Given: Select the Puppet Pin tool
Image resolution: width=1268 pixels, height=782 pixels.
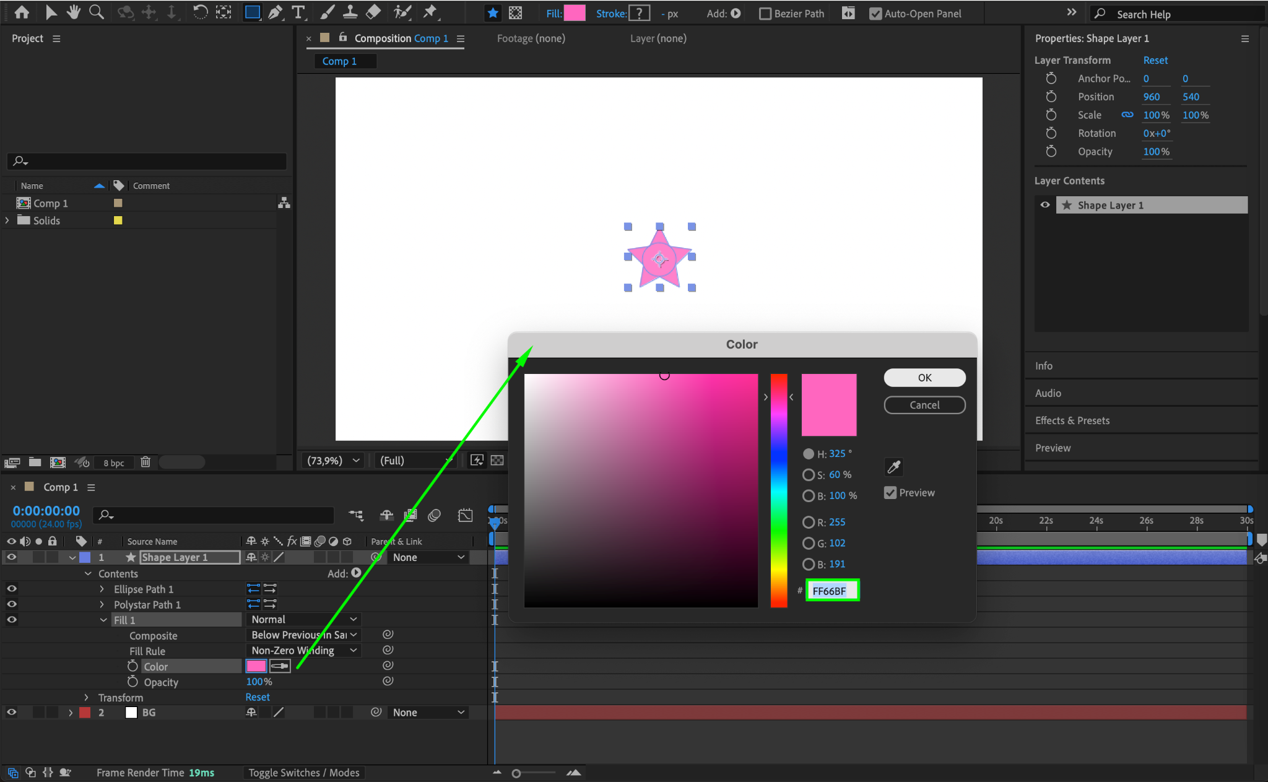Looking at the screenshot, I should click(430, 12).
